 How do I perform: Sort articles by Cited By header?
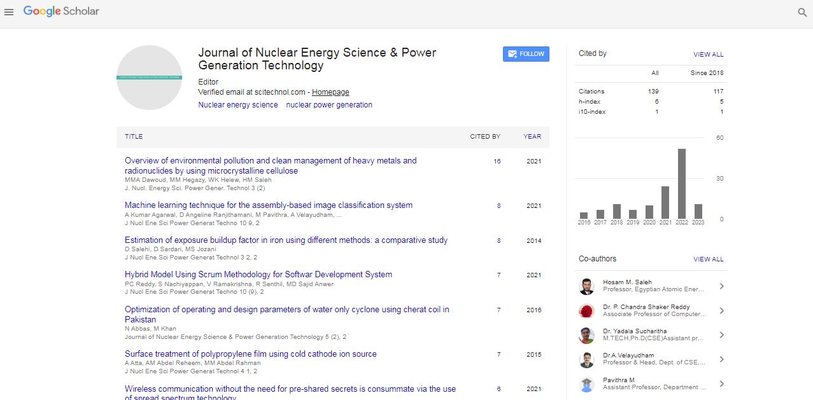coord(485,136)
